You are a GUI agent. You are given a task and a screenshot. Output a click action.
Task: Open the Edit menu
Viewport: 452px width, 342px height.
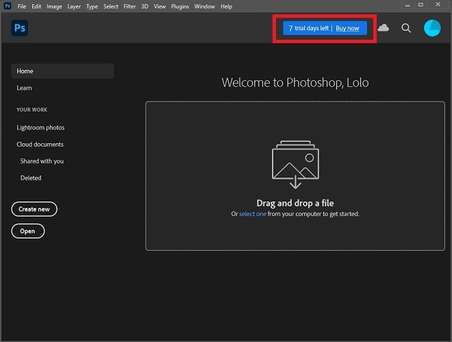pyautogui.click(x=36, y=6)
